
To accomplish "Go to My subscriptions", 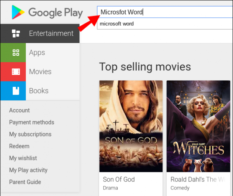I will click(x=30, y=134).
